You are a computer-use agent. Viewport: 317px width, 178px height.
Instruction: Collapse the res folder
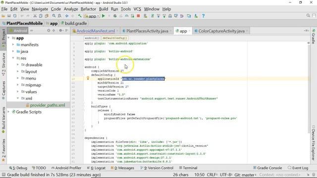tap(13, 58)
